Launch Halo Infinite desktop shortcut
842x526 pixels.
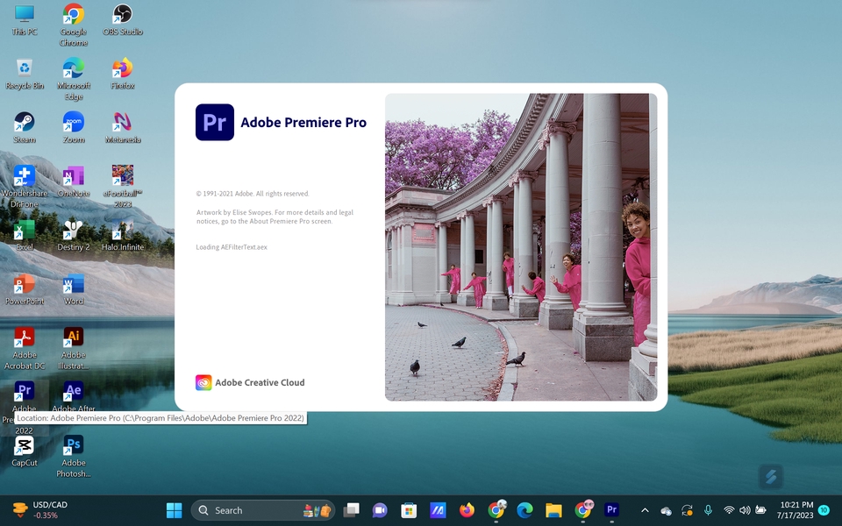pyautogui.click(x=123, y=236)
